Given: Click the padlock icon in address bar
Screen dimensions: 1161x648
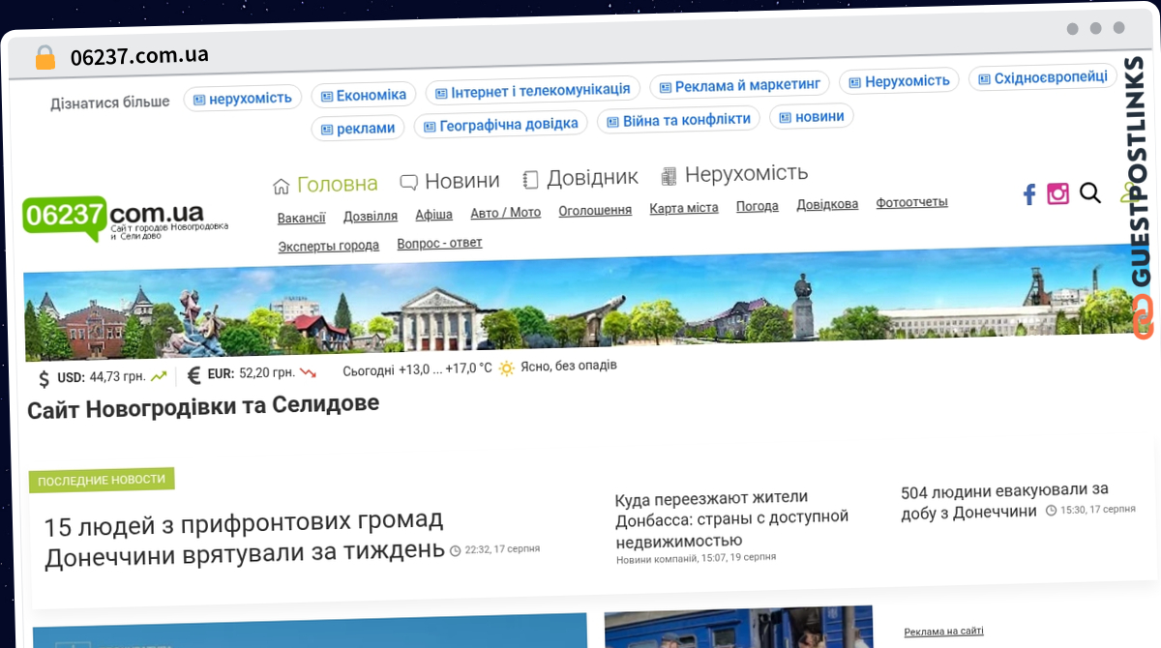Looking at the screenshot, I should pos(45,58).
